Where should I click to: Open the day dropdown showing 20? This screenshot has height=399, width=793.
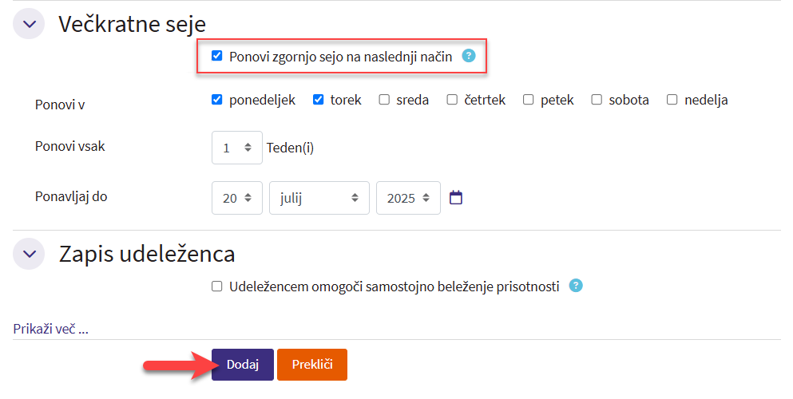(237, 198)
